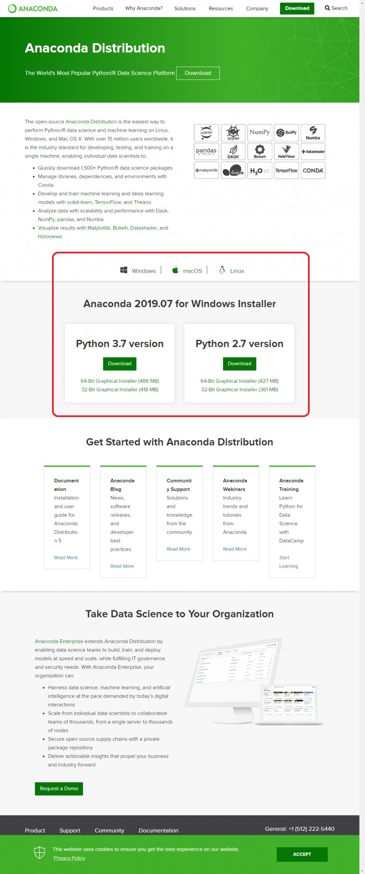The height and width of the screenshot is (874, 365).
Task: Open the Why Anaconda? menu
Action: 144,8
